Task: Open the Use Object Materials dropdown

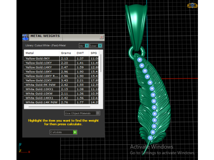Action: click(x=82, y=113)
